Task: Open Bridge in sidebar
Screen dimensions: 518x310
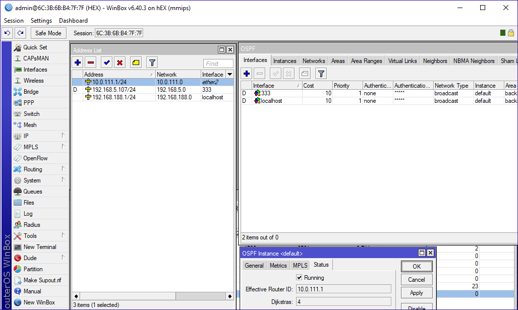Action: click(40, 92)
